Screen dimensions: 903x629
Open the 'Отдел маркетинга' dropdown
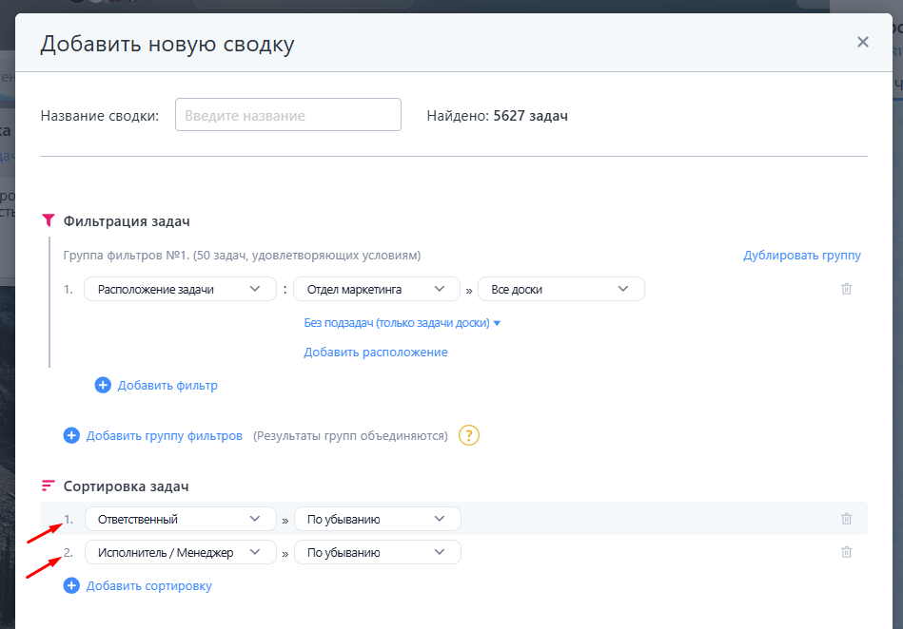377,289
